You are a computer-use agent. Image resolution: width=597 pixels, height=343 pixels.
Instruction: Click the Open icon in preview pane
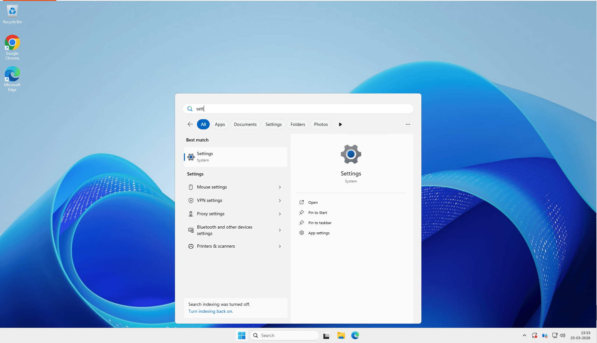302,202
